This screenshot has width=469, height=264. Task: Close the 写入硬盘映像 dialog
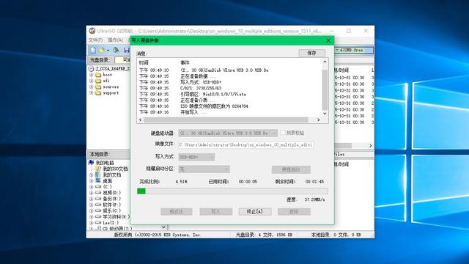pos(328,40)
